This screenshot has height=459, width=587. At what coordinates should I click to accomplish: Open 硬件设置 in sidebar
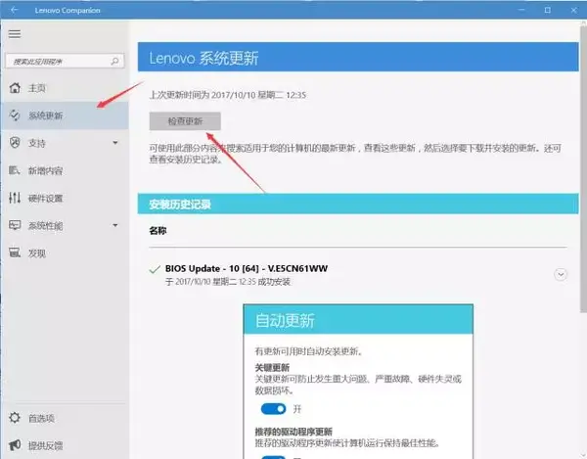click(65, 198)
